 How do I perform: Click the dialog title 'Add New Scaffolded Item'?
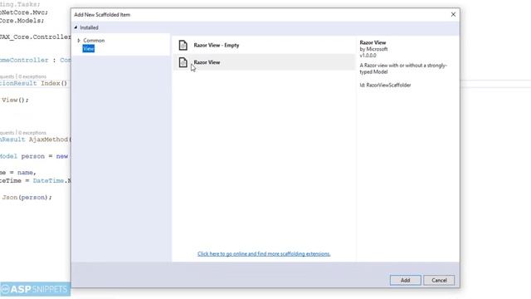click(102, 15)
